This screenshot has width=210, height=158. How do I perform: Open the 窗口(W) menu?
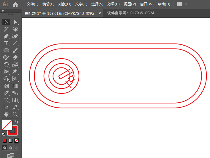(147, 4)
